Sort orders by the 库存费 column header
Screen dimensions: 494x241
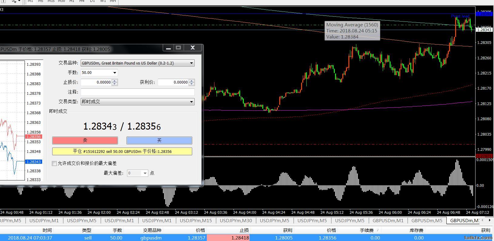(x=417, y=230)
